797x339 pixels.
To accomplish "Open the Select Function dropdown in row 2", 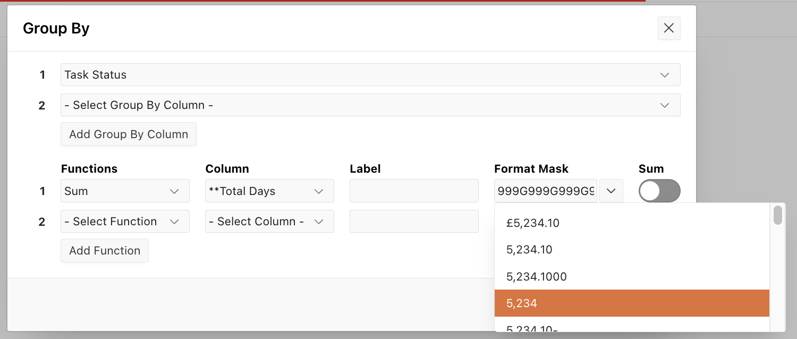I will coord(125,222).
